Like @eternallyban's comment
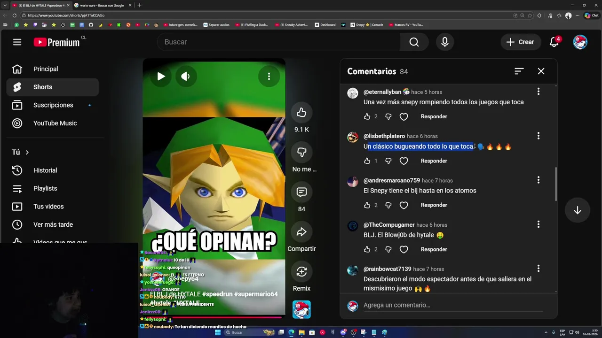 (x=367, y=116)
